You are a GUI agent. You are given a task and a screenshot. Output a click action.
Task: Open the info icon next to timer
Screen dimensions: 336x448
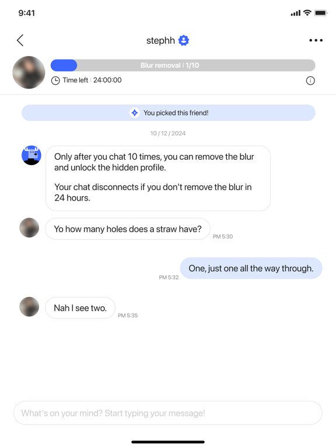[x=310, y=80]
